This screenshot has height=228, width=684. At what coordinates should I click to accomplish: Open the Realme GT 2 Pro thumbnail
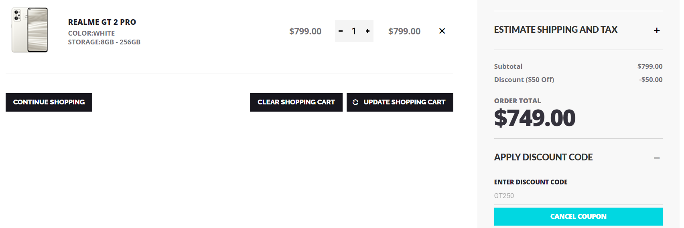point(30,30)
